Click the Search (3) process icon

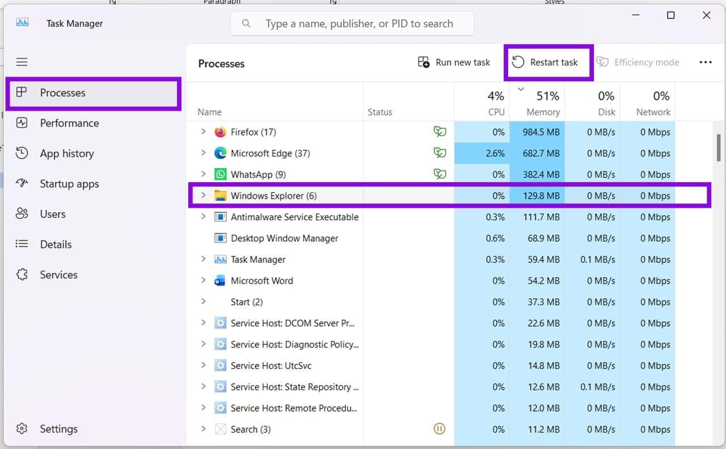tap(220, 429)
